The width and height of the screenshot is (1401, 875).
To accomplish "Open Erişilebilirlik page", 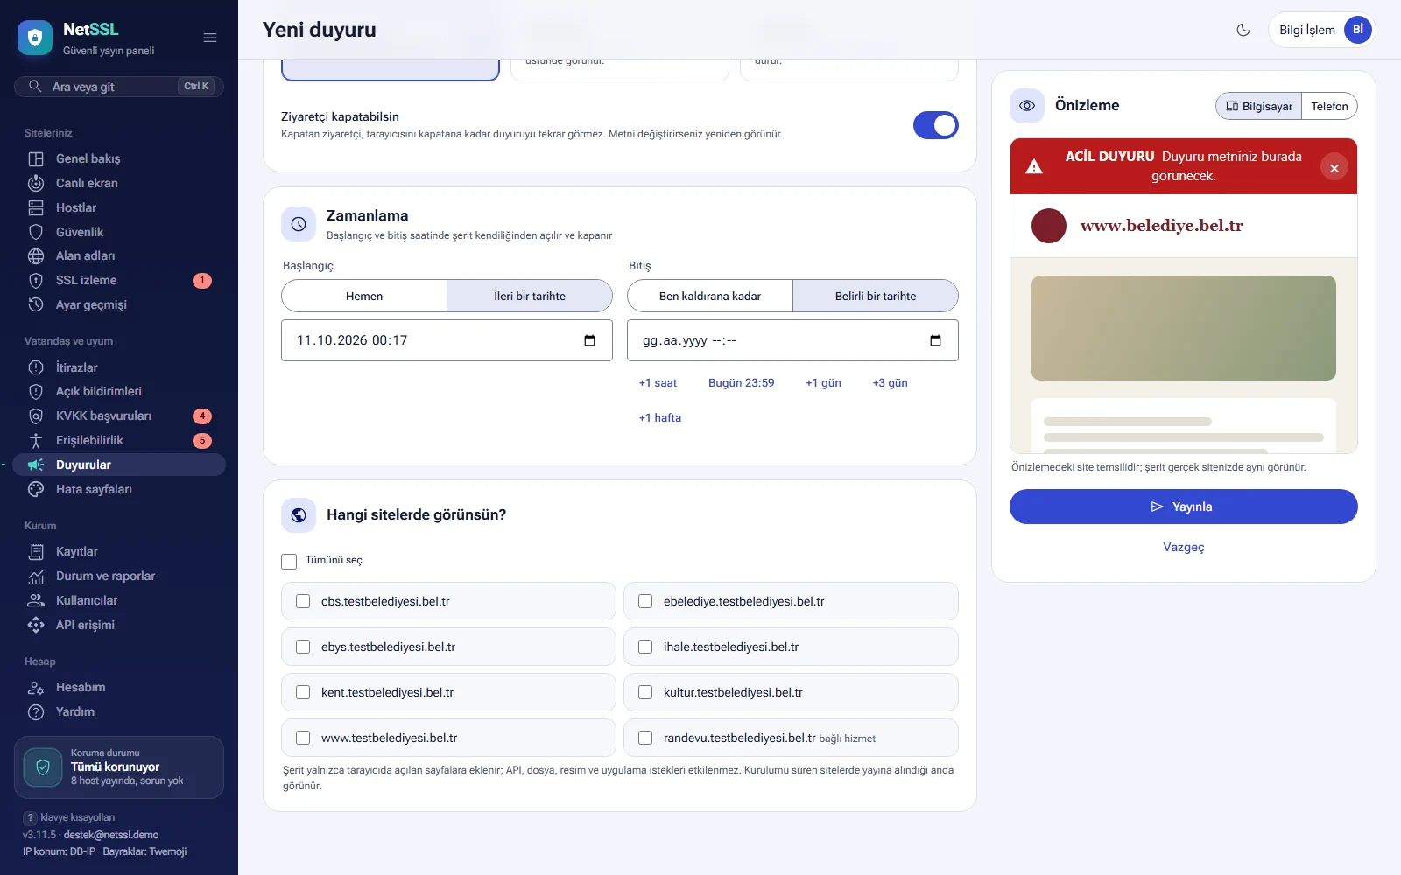I will point(119,440).
